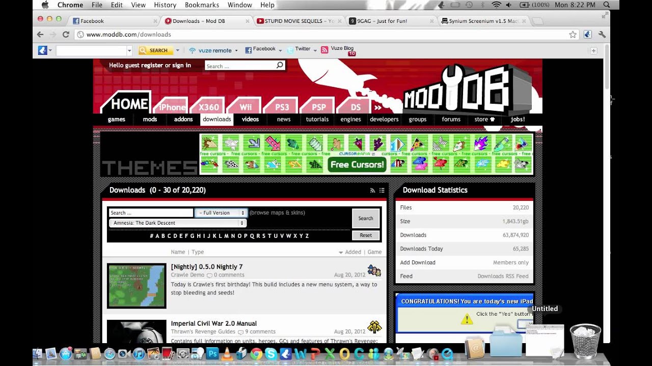Open [Nightly] 0.5.0 Nightly 7 link
Image resolution: width=652 pixels, height=366 pixels.
click(x=207, y=267)
